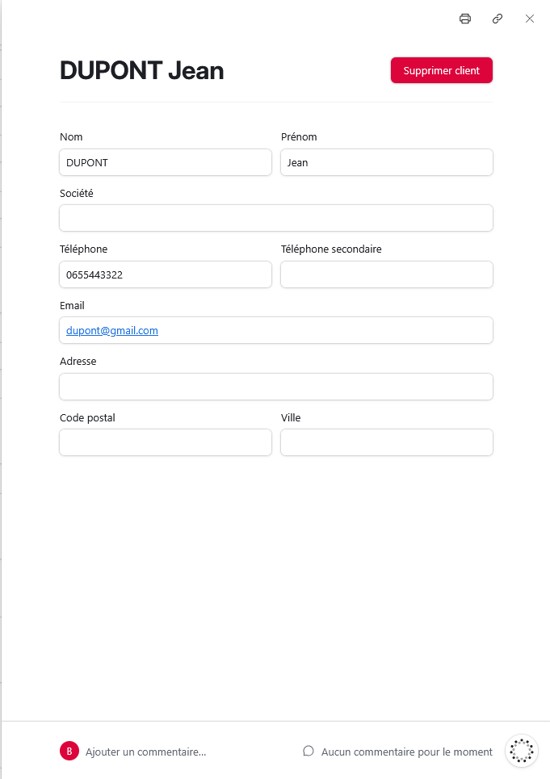Click the empty Adresse input
The image size is (550, 779).
275,387
